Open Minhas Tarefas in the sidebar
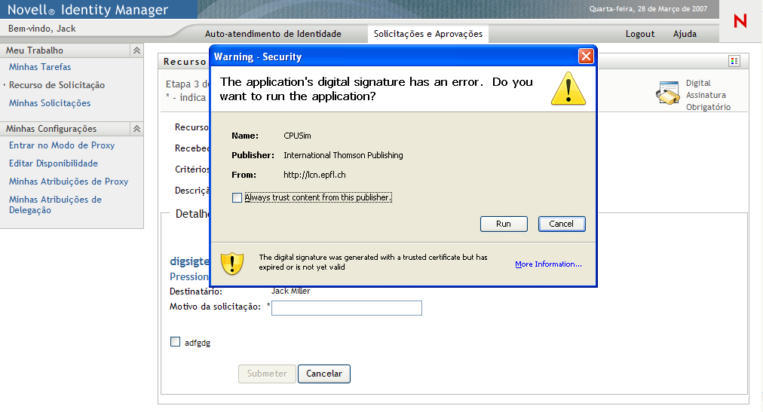The height and width of the screenshot is (412, 763). [40, 67]
